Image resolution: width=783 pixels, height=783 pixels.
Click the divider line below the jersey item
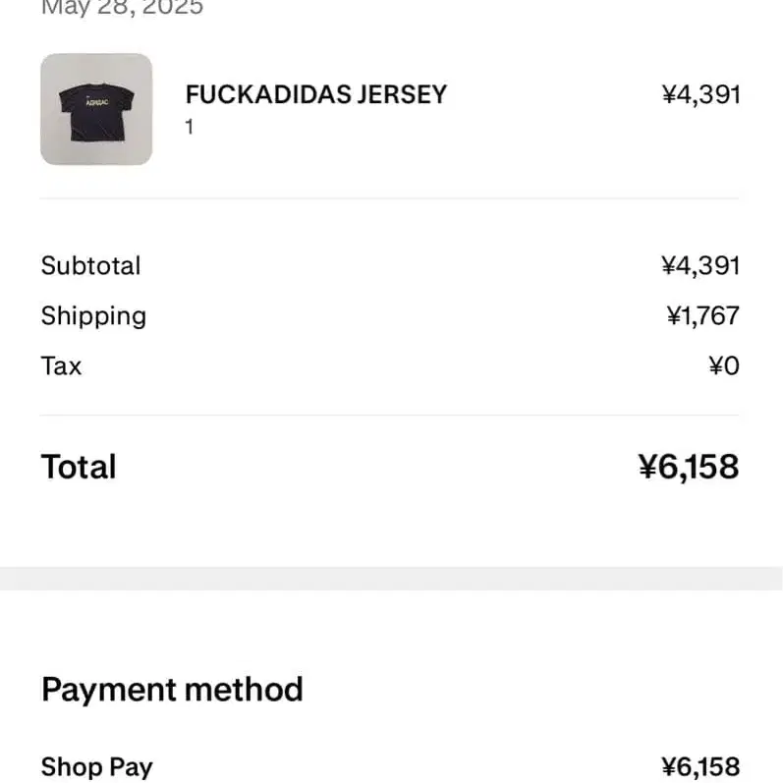click(389, 198)
